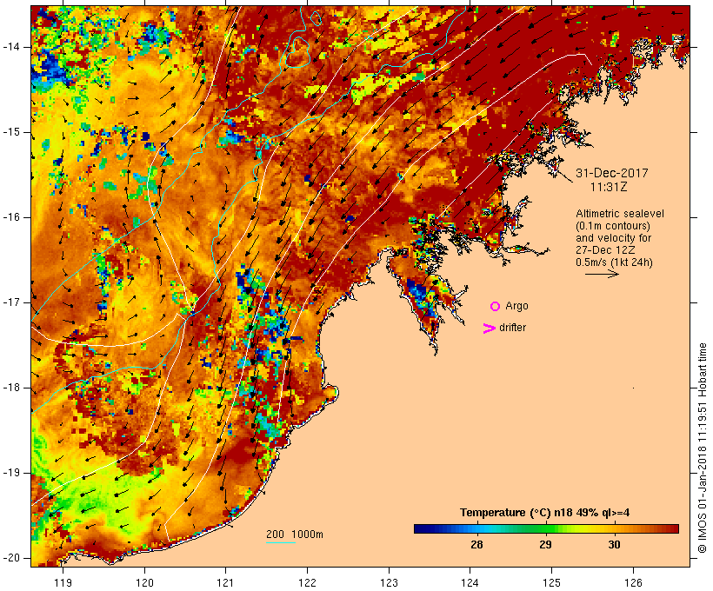
Task: Click the '-19' latitude axis label
Action: coord(12,473)
